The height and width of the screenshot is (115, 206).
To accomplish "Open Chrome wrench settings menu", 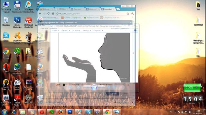I will pos(132,13).
